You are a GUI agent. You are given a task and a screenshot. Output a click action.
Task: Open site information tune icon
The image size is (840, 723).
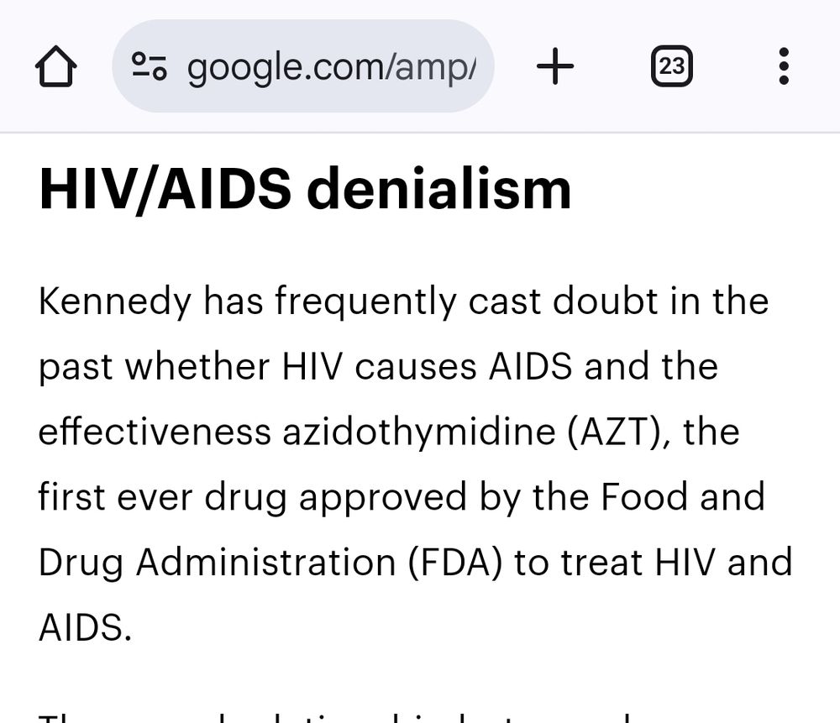150,65
